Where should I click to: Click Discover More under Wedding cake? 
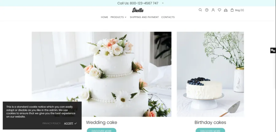click(102, 130)
